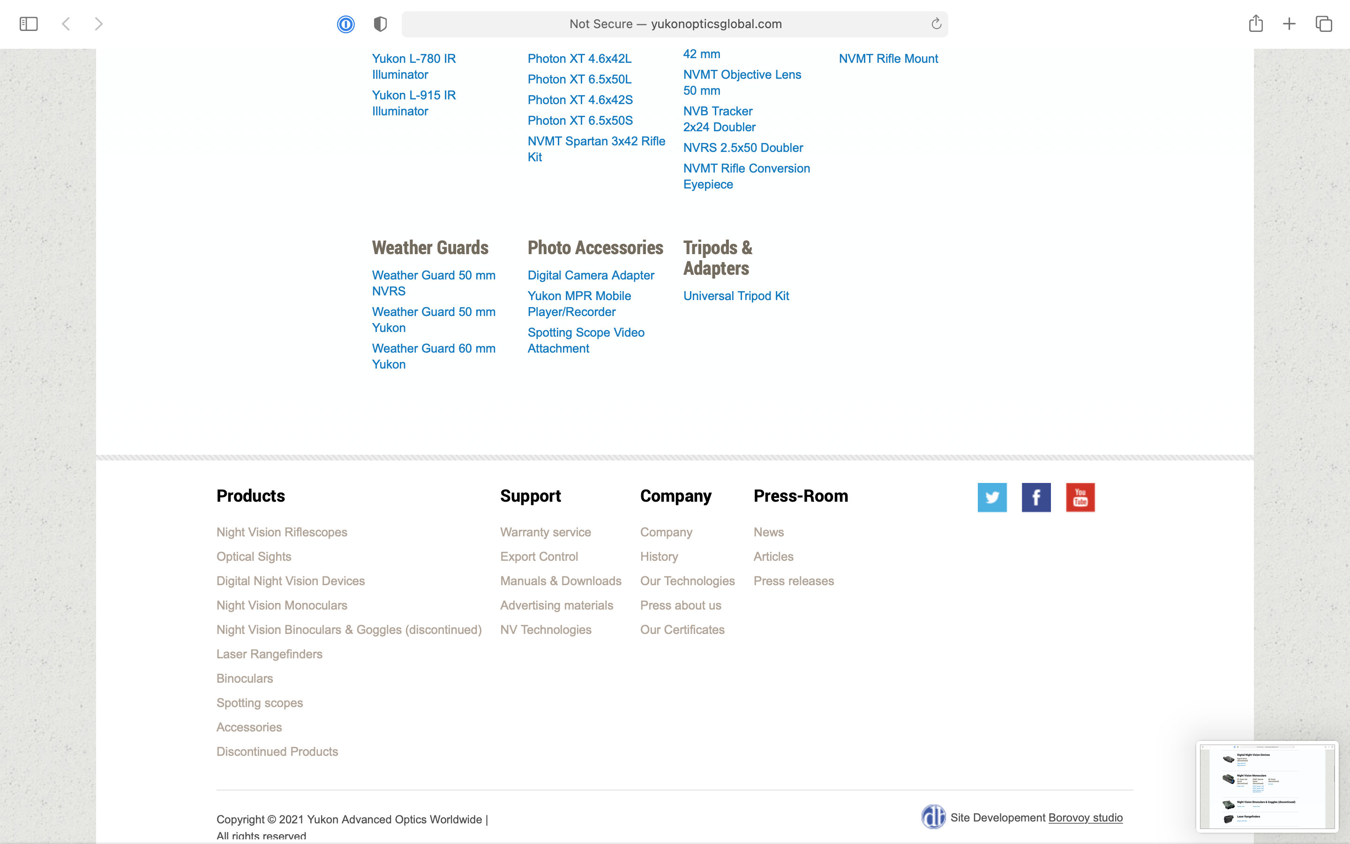Open Night Vision Binoculars & Goggles (discontinued)
1350x844 pixels.
(349, 630)
